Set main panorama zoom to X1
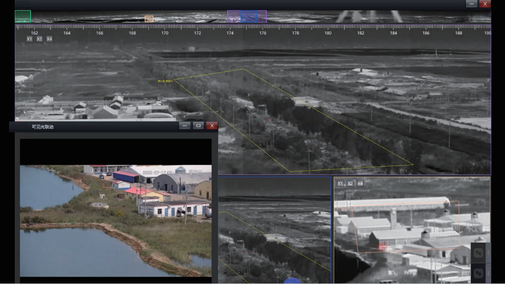This screenshot has width=505, height=284. (29, 39)
